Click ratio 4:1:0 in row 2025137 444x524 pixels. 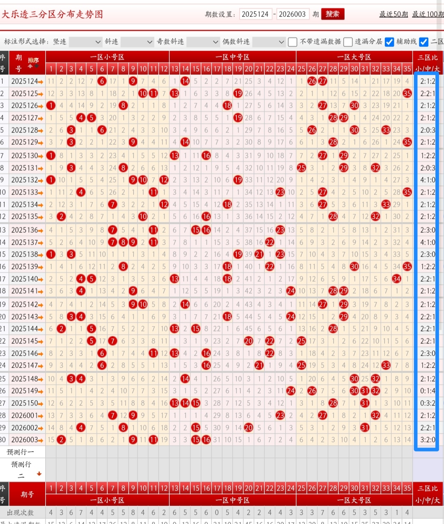point(428,242)
